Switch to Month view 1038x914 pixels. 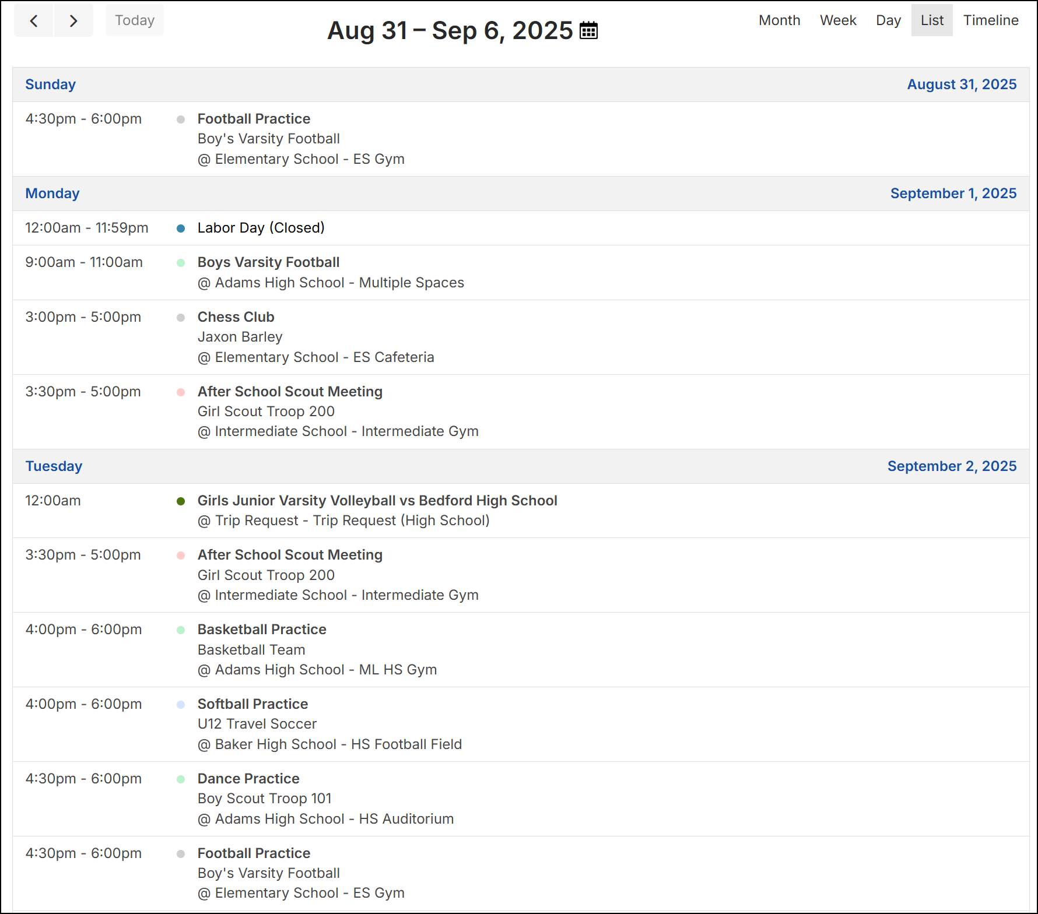pos(779,20)
